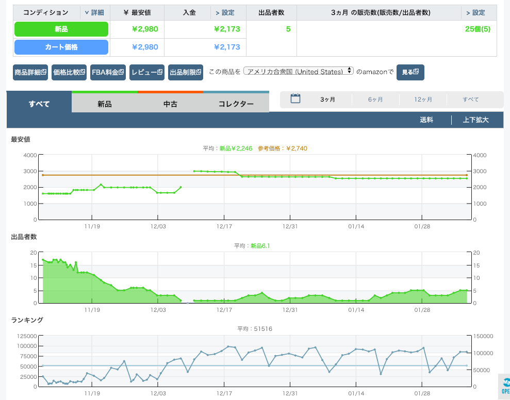Open 出品制限 listing restrictions button
Viewport: 510px width, 400px height.
point(186,72)
